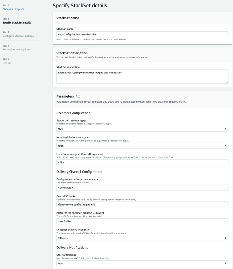Open Snapshot delivery frequency dropdown
The image size is (233, 269).
pyautogui.click(x=142, y=238)
